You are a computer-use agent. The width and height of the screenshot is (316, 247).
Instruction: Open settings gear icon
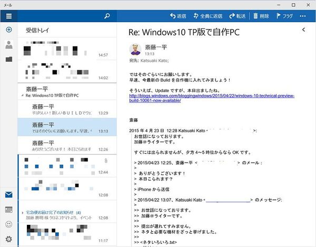coord(9,239)
